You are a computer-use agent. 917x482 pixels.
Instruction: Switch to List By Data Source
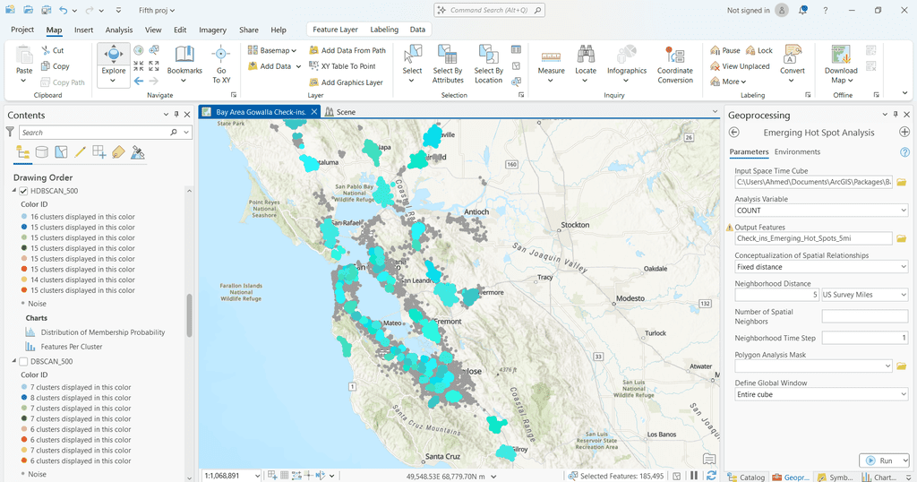click(x=42, y=152)
